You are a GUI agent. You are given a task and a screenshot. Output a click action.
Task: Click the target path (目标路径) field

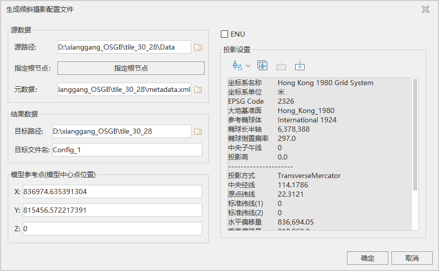pyautogui.click(x=122, y=132)
